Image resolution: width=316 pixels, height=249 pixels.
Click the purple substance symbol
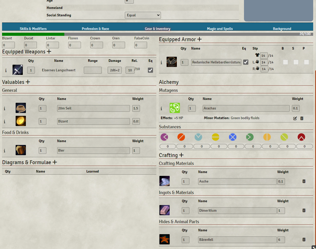point(164,137)
